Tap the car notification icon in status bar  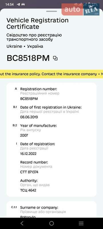23,4
